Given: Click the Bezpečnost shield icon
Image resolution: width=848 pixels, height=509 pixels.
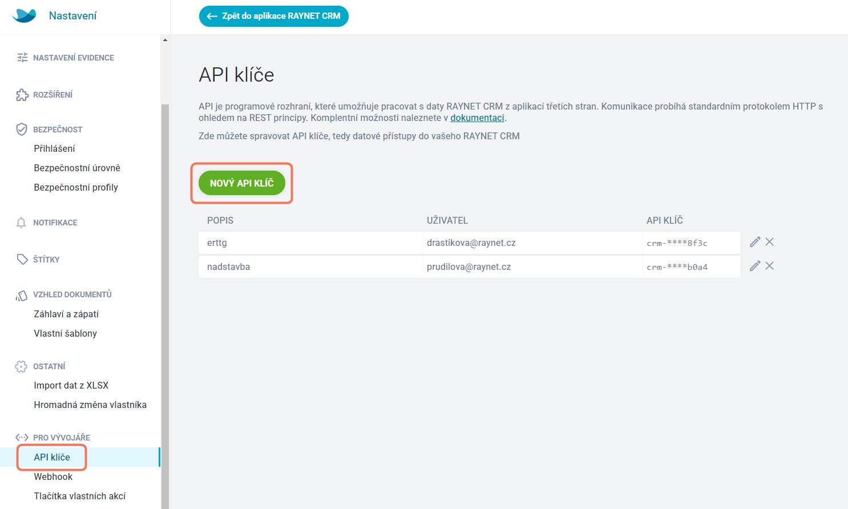Looking at the screenshot, I should (x=22, y=130).
